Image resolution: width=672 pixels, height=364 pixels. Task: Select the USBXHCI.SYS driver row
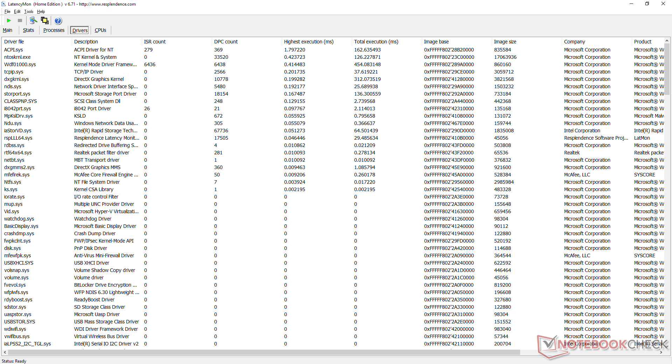click(333, 263)
